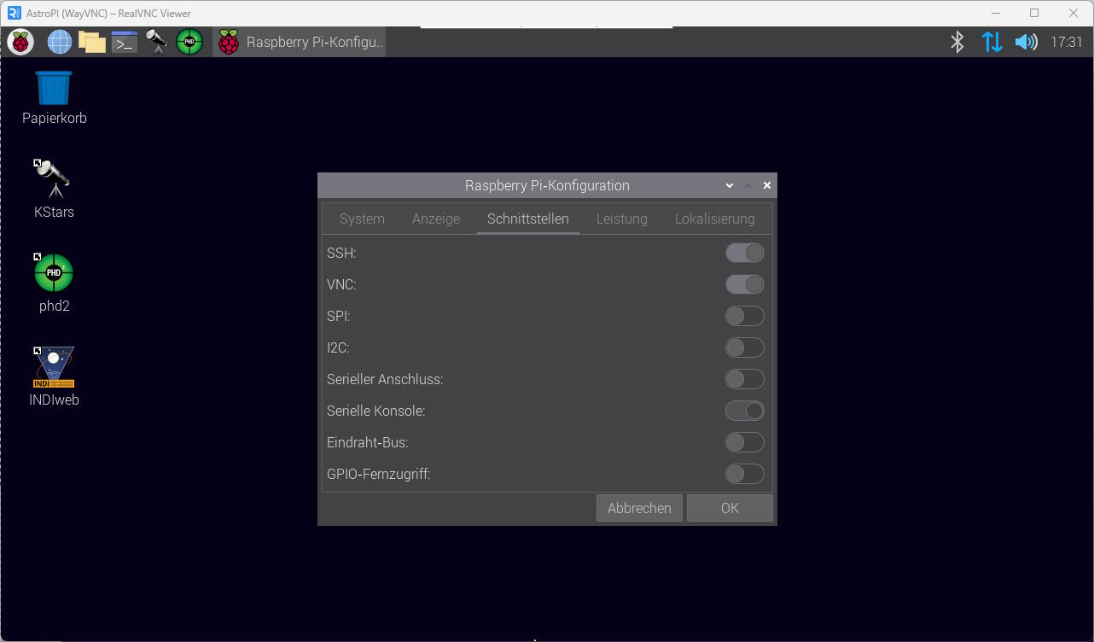
Task: Launch the terminal from the taskbar
Action: [125, 42]
